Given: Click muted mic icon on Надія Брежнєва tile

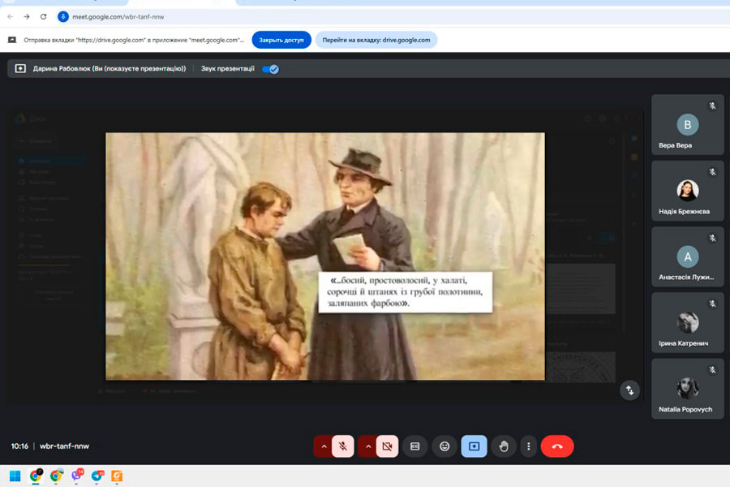Looking at the screenshot, I should coord(712,172).
